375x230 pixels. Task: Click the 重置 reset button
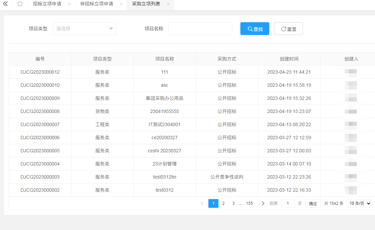click(288, 28)
